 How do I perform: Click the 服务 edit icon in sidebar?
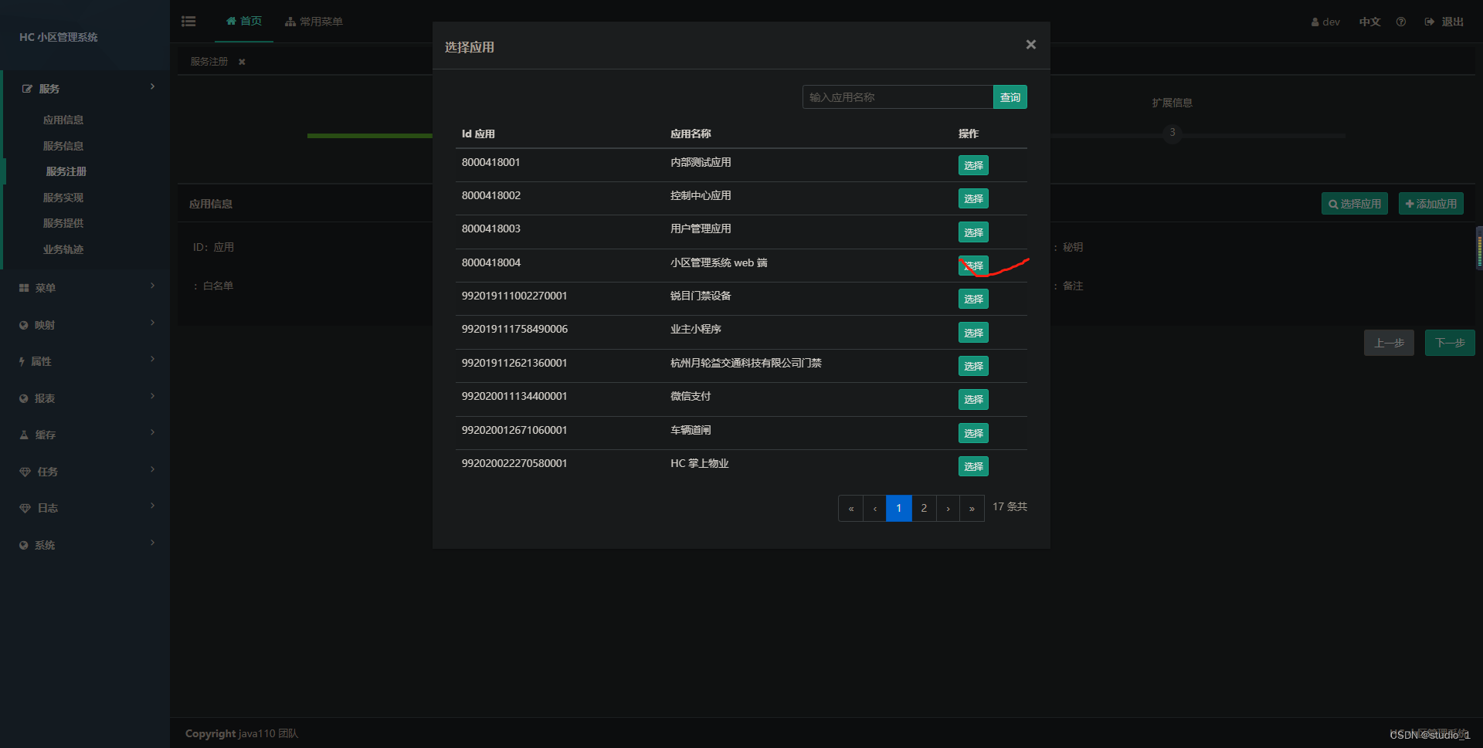(x=27, y=89)
